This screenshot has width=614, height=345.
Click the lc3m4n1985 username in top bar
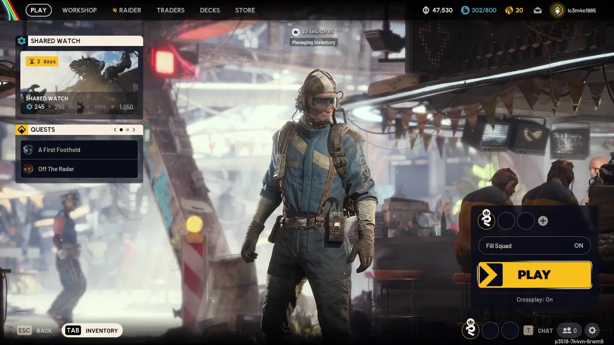click(582, 11)
